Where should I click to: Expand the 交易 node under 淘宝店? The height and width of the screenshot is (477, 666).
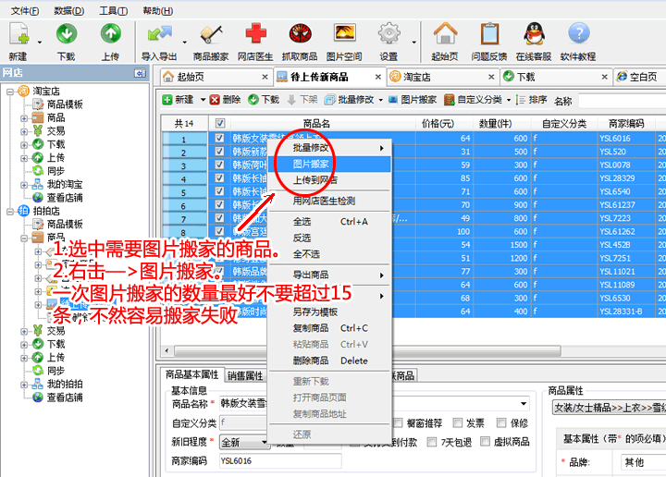click(x=24, y=131)
